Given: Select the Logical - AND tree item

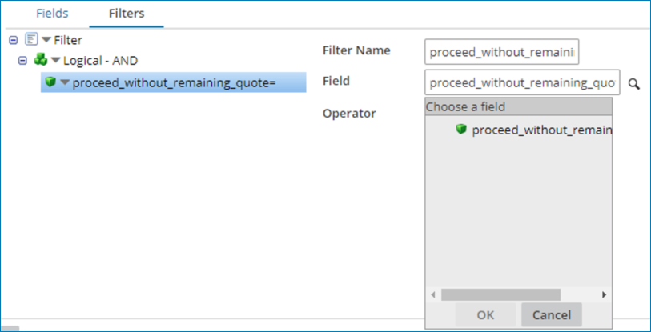Looking at the screenshot, I should (100, 61).
